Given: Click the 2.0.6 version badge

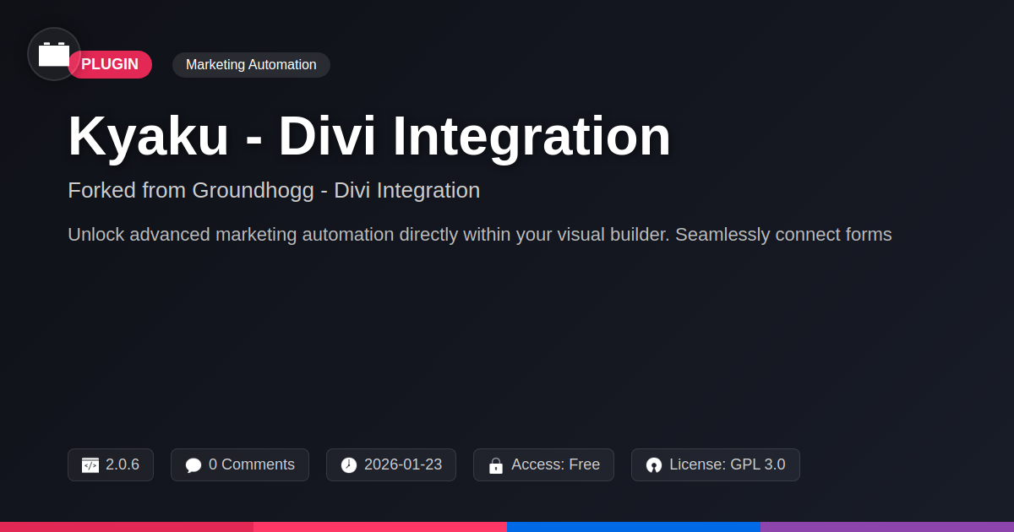Looking at the screenshot, I should click(x=111, y=465).
